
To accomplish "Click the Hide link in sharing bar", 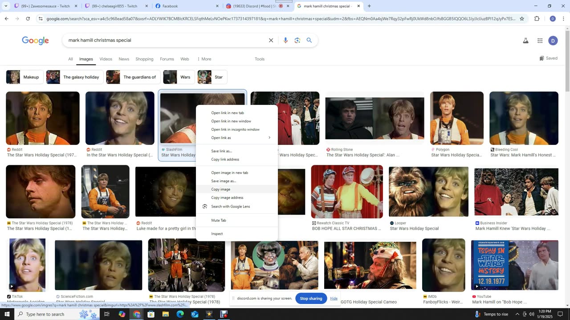I will [334, 299].
